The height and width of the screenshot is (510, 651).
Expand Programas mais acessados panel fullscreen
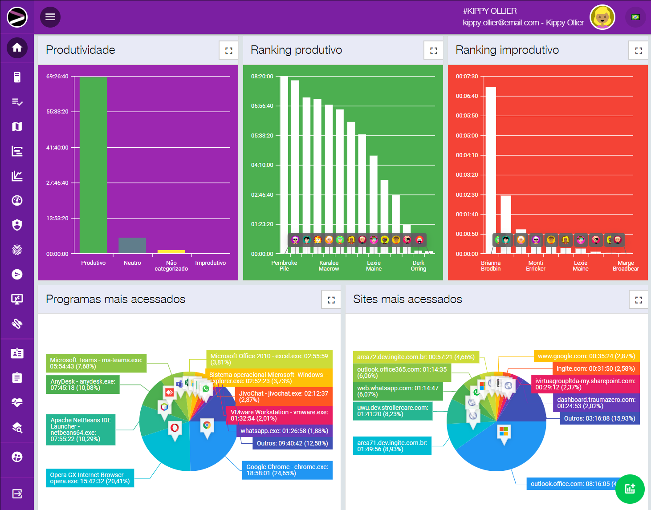coord(331,300)
